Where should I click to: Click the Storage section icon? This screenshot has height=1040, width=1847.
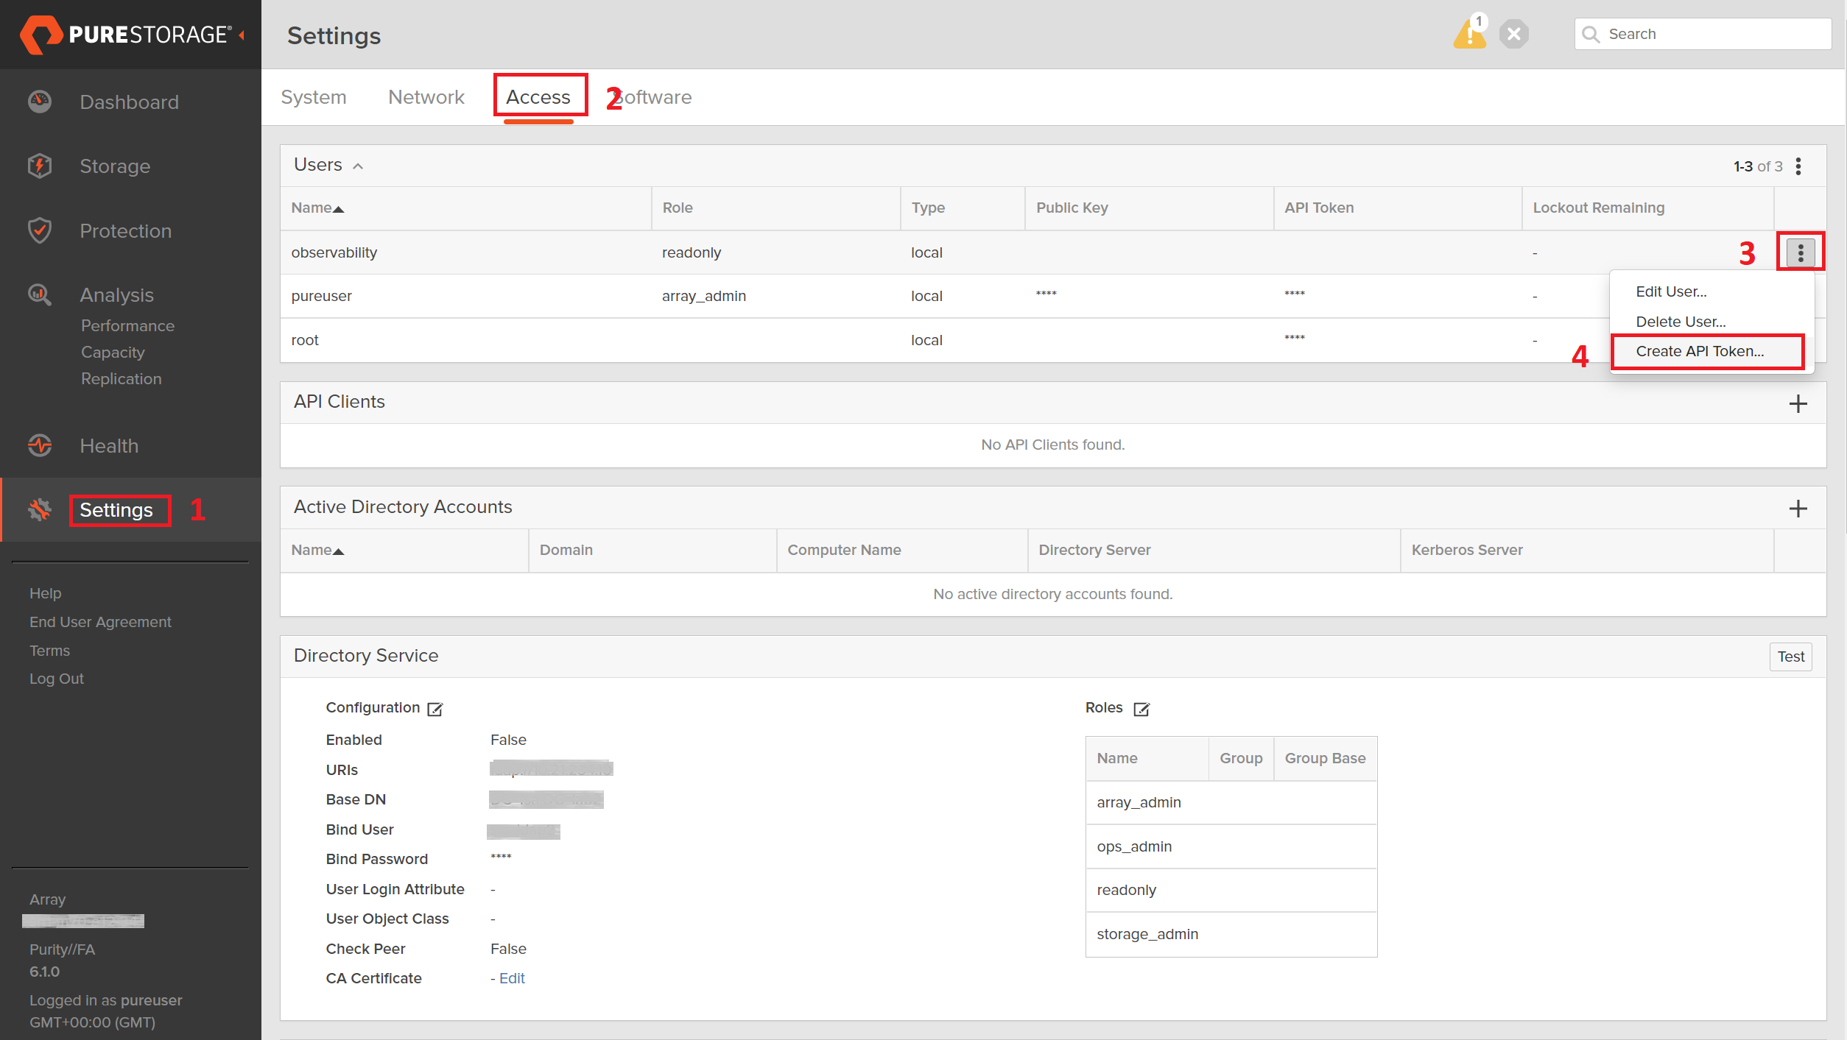(38, 165)
